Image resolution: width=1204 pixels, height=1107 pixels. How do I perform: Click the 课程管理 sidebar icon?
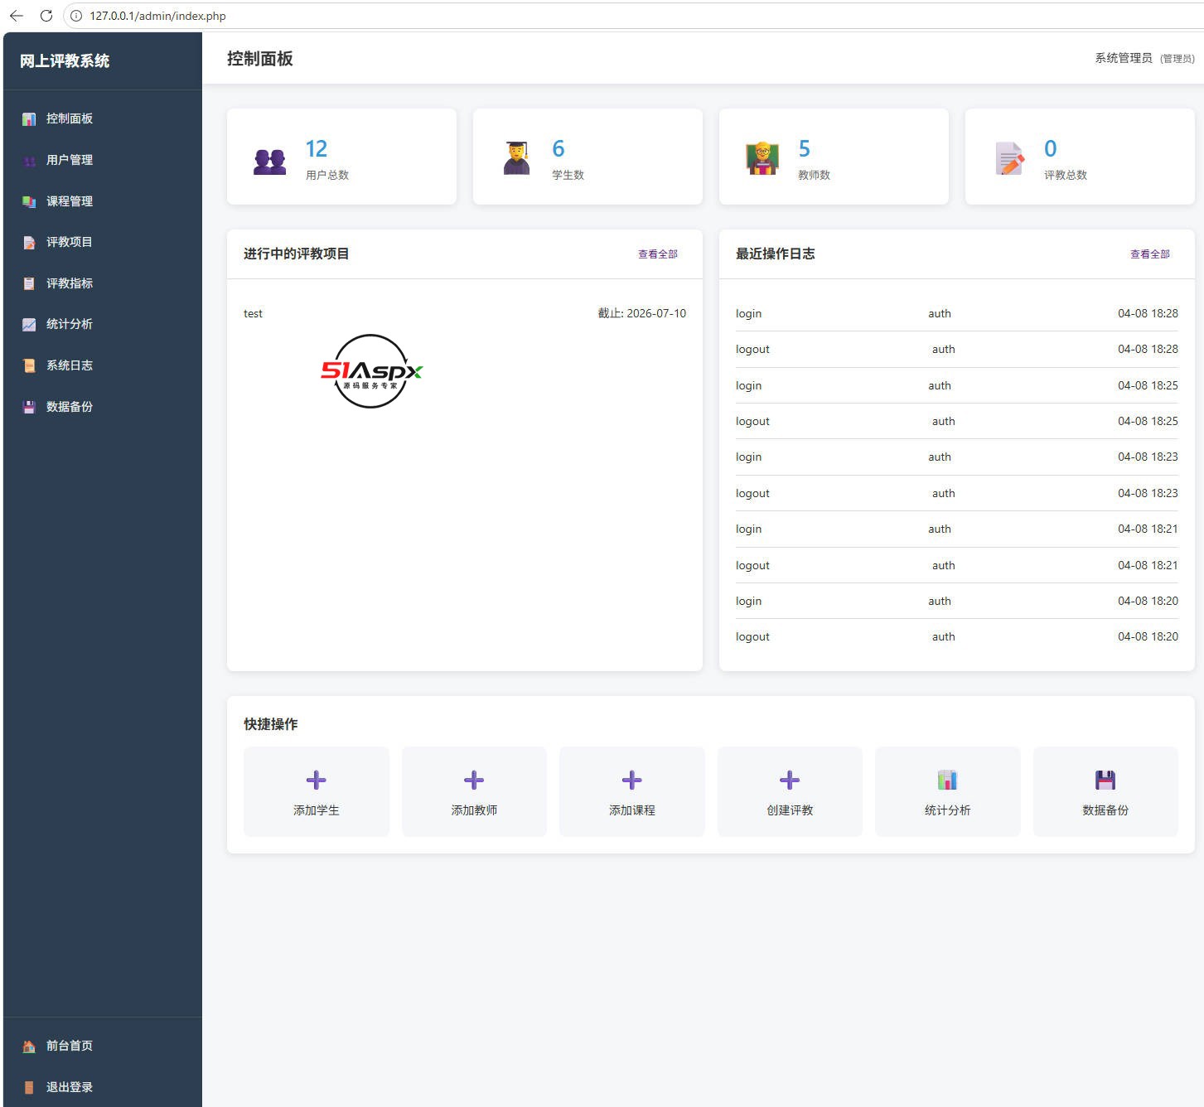pyautogui.click(x=29, y=201)
